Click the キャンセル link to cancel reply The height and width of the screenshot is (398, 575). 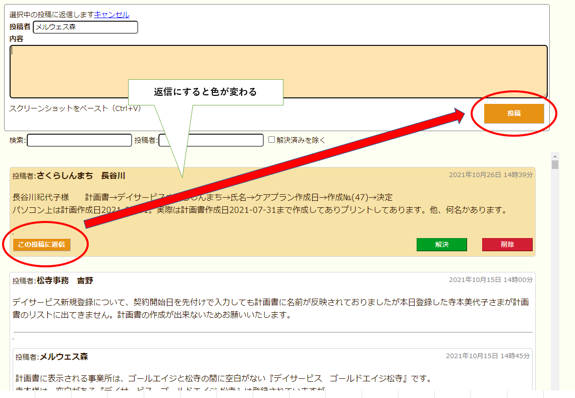pyautogui.click(x=111, y=15)
